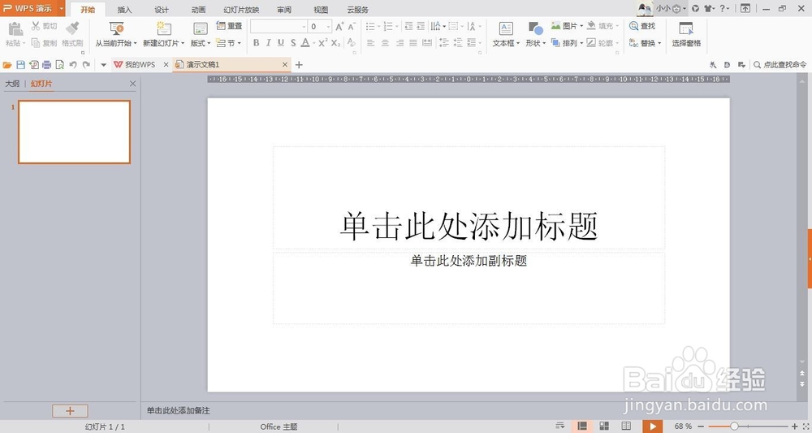
Task: Switch to Outline (大纲) panel tab
Action: (12, 84)
